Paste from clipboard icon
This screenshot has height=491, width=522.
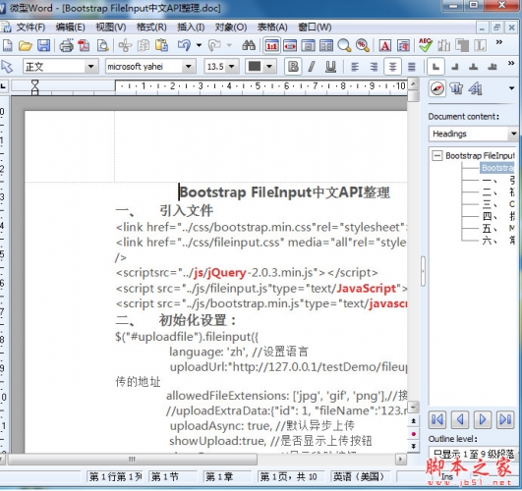coord(162,45)
